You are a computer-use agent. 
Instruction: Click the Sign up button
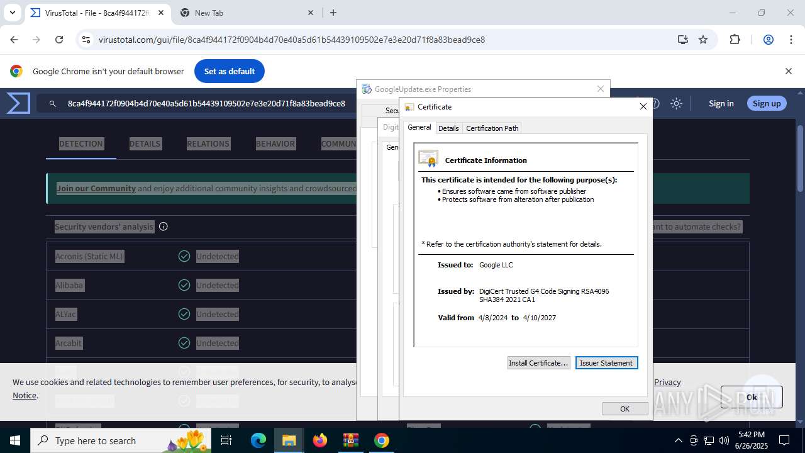coord(767,103)
